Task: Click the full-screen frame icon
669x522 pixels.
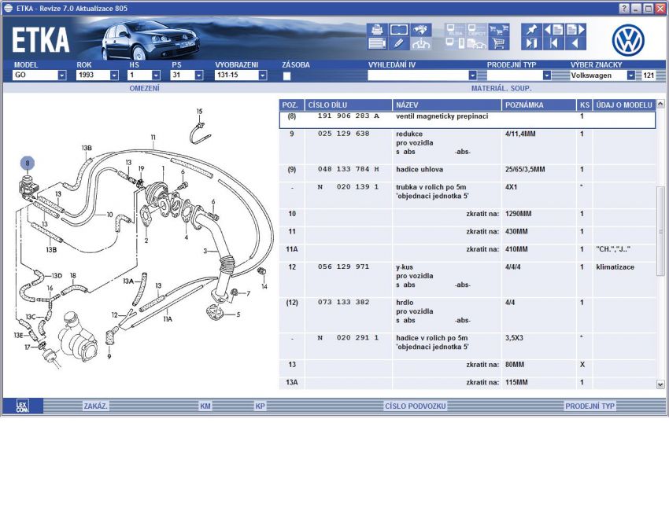Action: 398,30
